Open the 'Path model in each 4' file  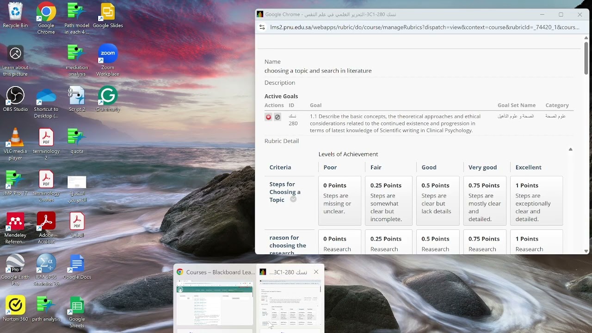[x=77, y=18]
